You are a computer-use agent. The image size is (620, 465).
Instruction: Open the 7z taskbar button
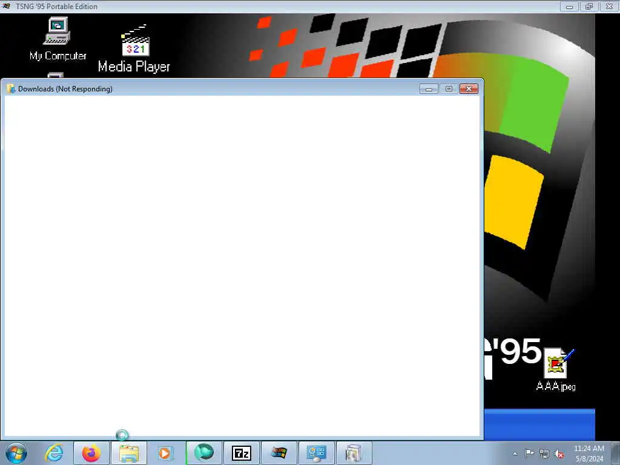tap(241, 453)
